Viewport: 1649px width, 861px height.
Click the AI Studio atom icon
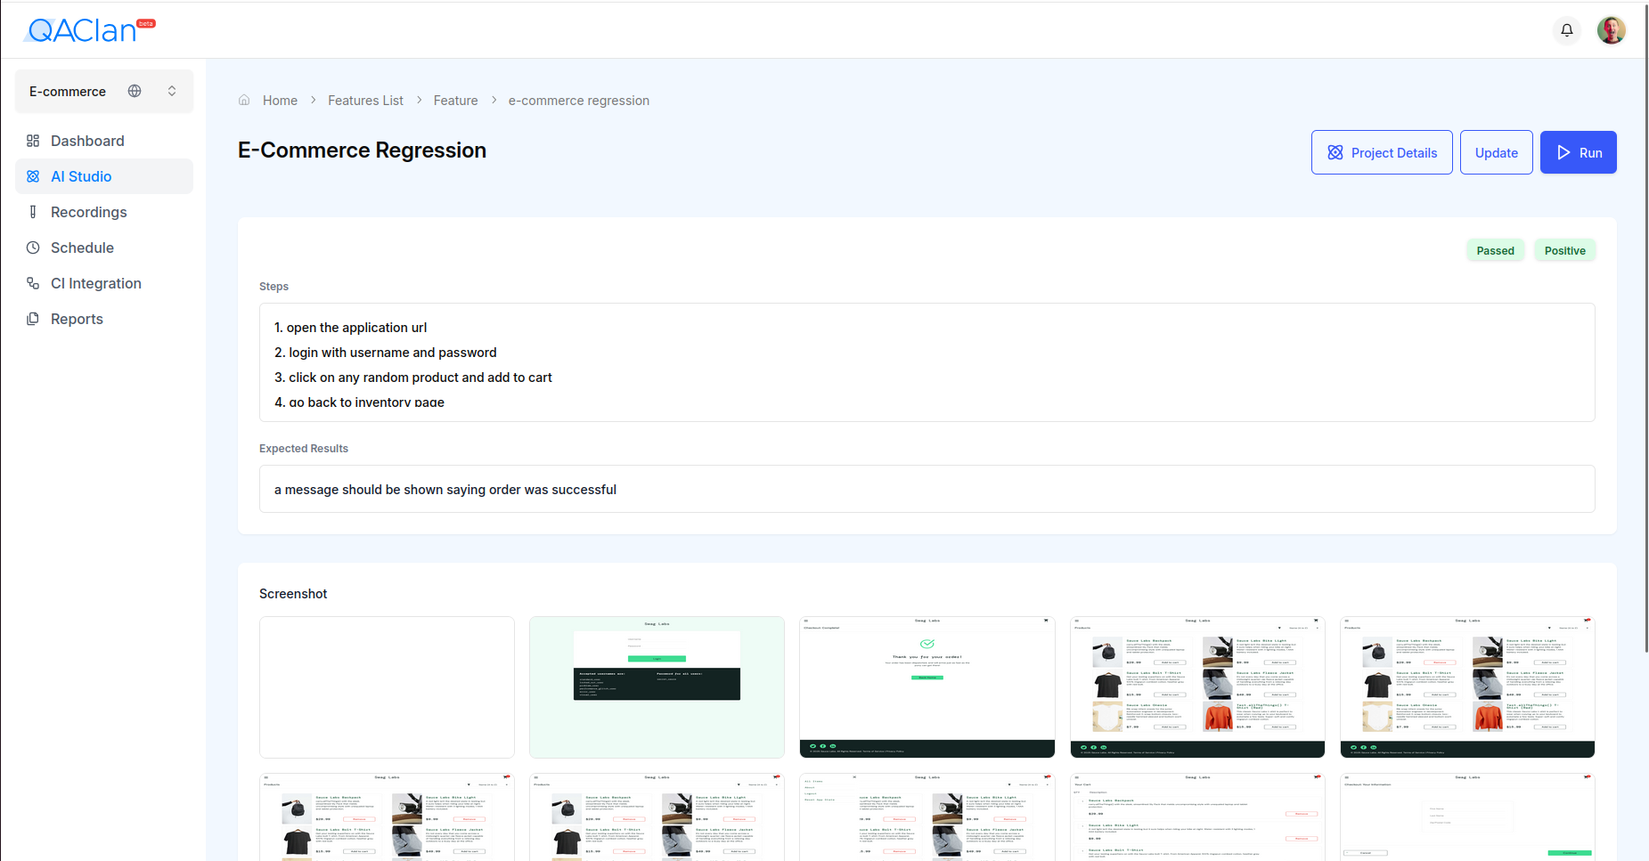[33, 176]
